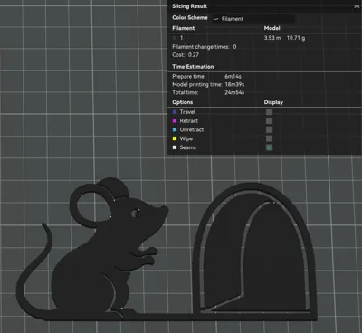Click the Seams option label

[x=188, y=147]
